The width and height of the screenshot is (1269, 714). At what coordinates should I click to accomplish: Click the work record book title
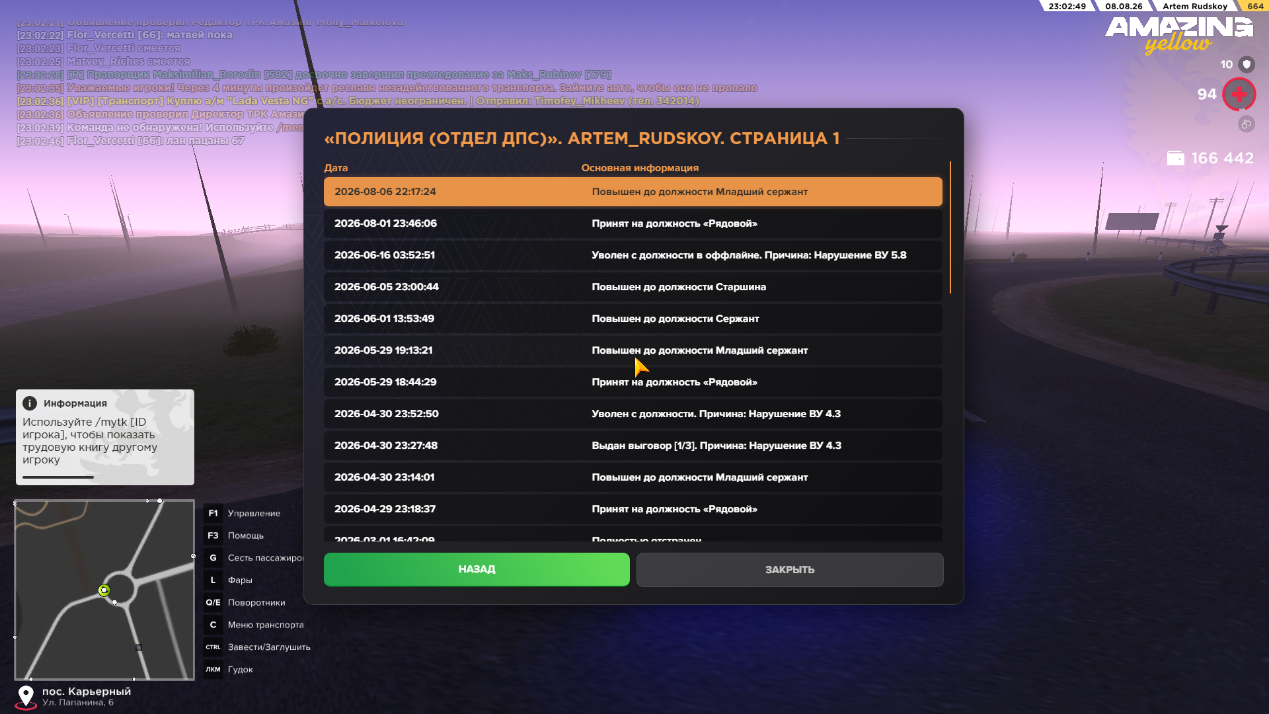582,139
